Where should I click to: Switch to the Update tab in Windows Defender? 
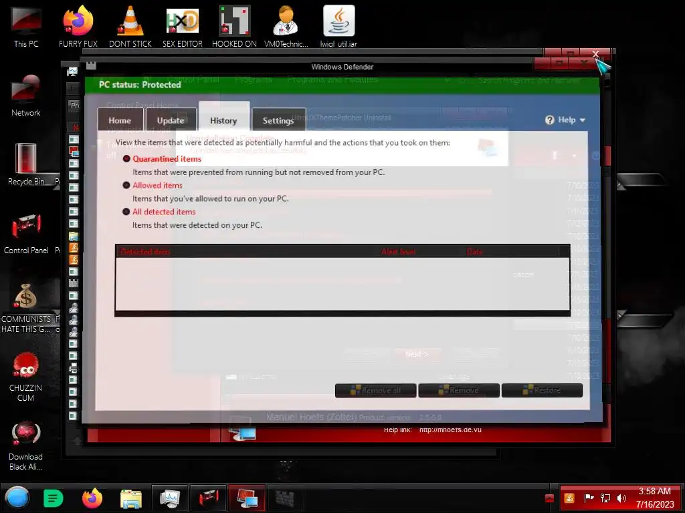(x=171, y=120)
